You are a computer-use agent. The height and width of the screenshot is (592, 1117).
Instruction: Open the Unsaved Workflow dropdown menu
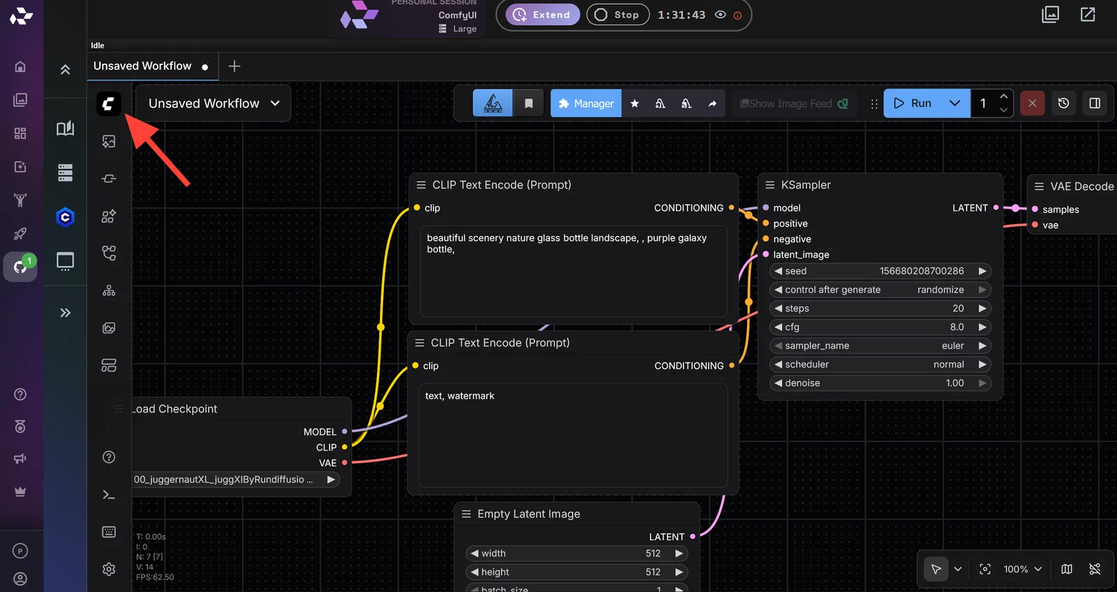(213, 103)
